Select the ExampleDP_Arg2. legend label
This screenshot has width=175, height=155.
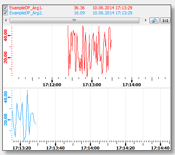click(x=26, y=13)
